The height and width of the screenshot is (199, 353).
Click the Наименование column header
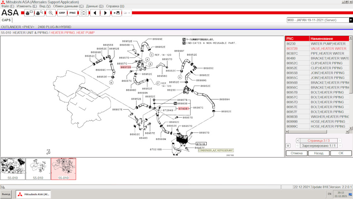point(329,39)
